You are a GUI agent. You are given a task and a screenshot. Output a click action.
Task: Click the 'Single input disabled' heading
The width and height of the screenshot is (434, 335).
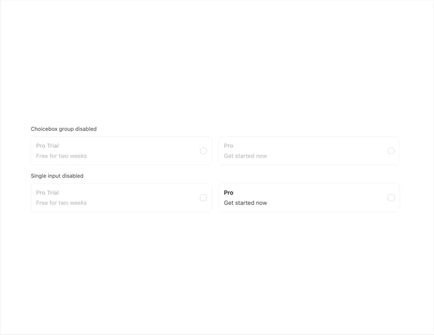[x=57, y=176]
